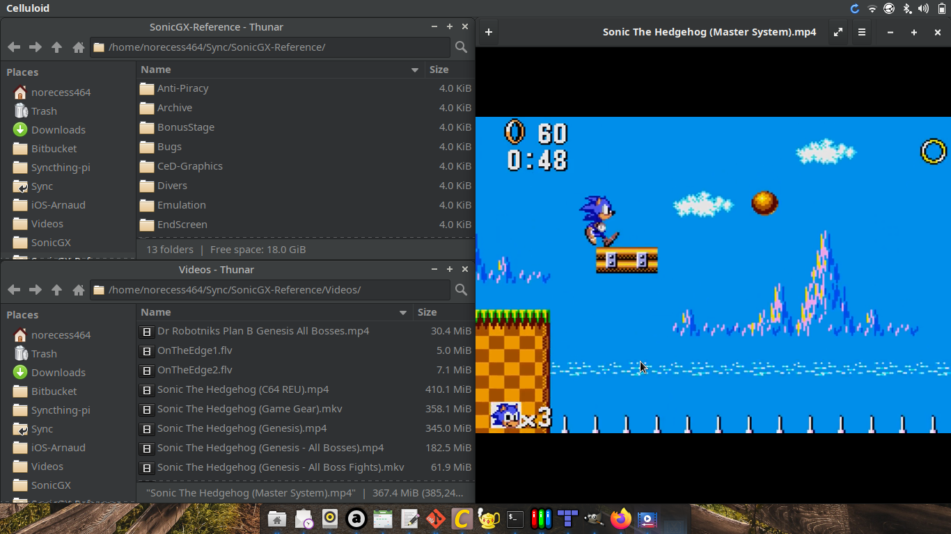
Task: Select the Emulation folder
Action: tap(305, 205)
